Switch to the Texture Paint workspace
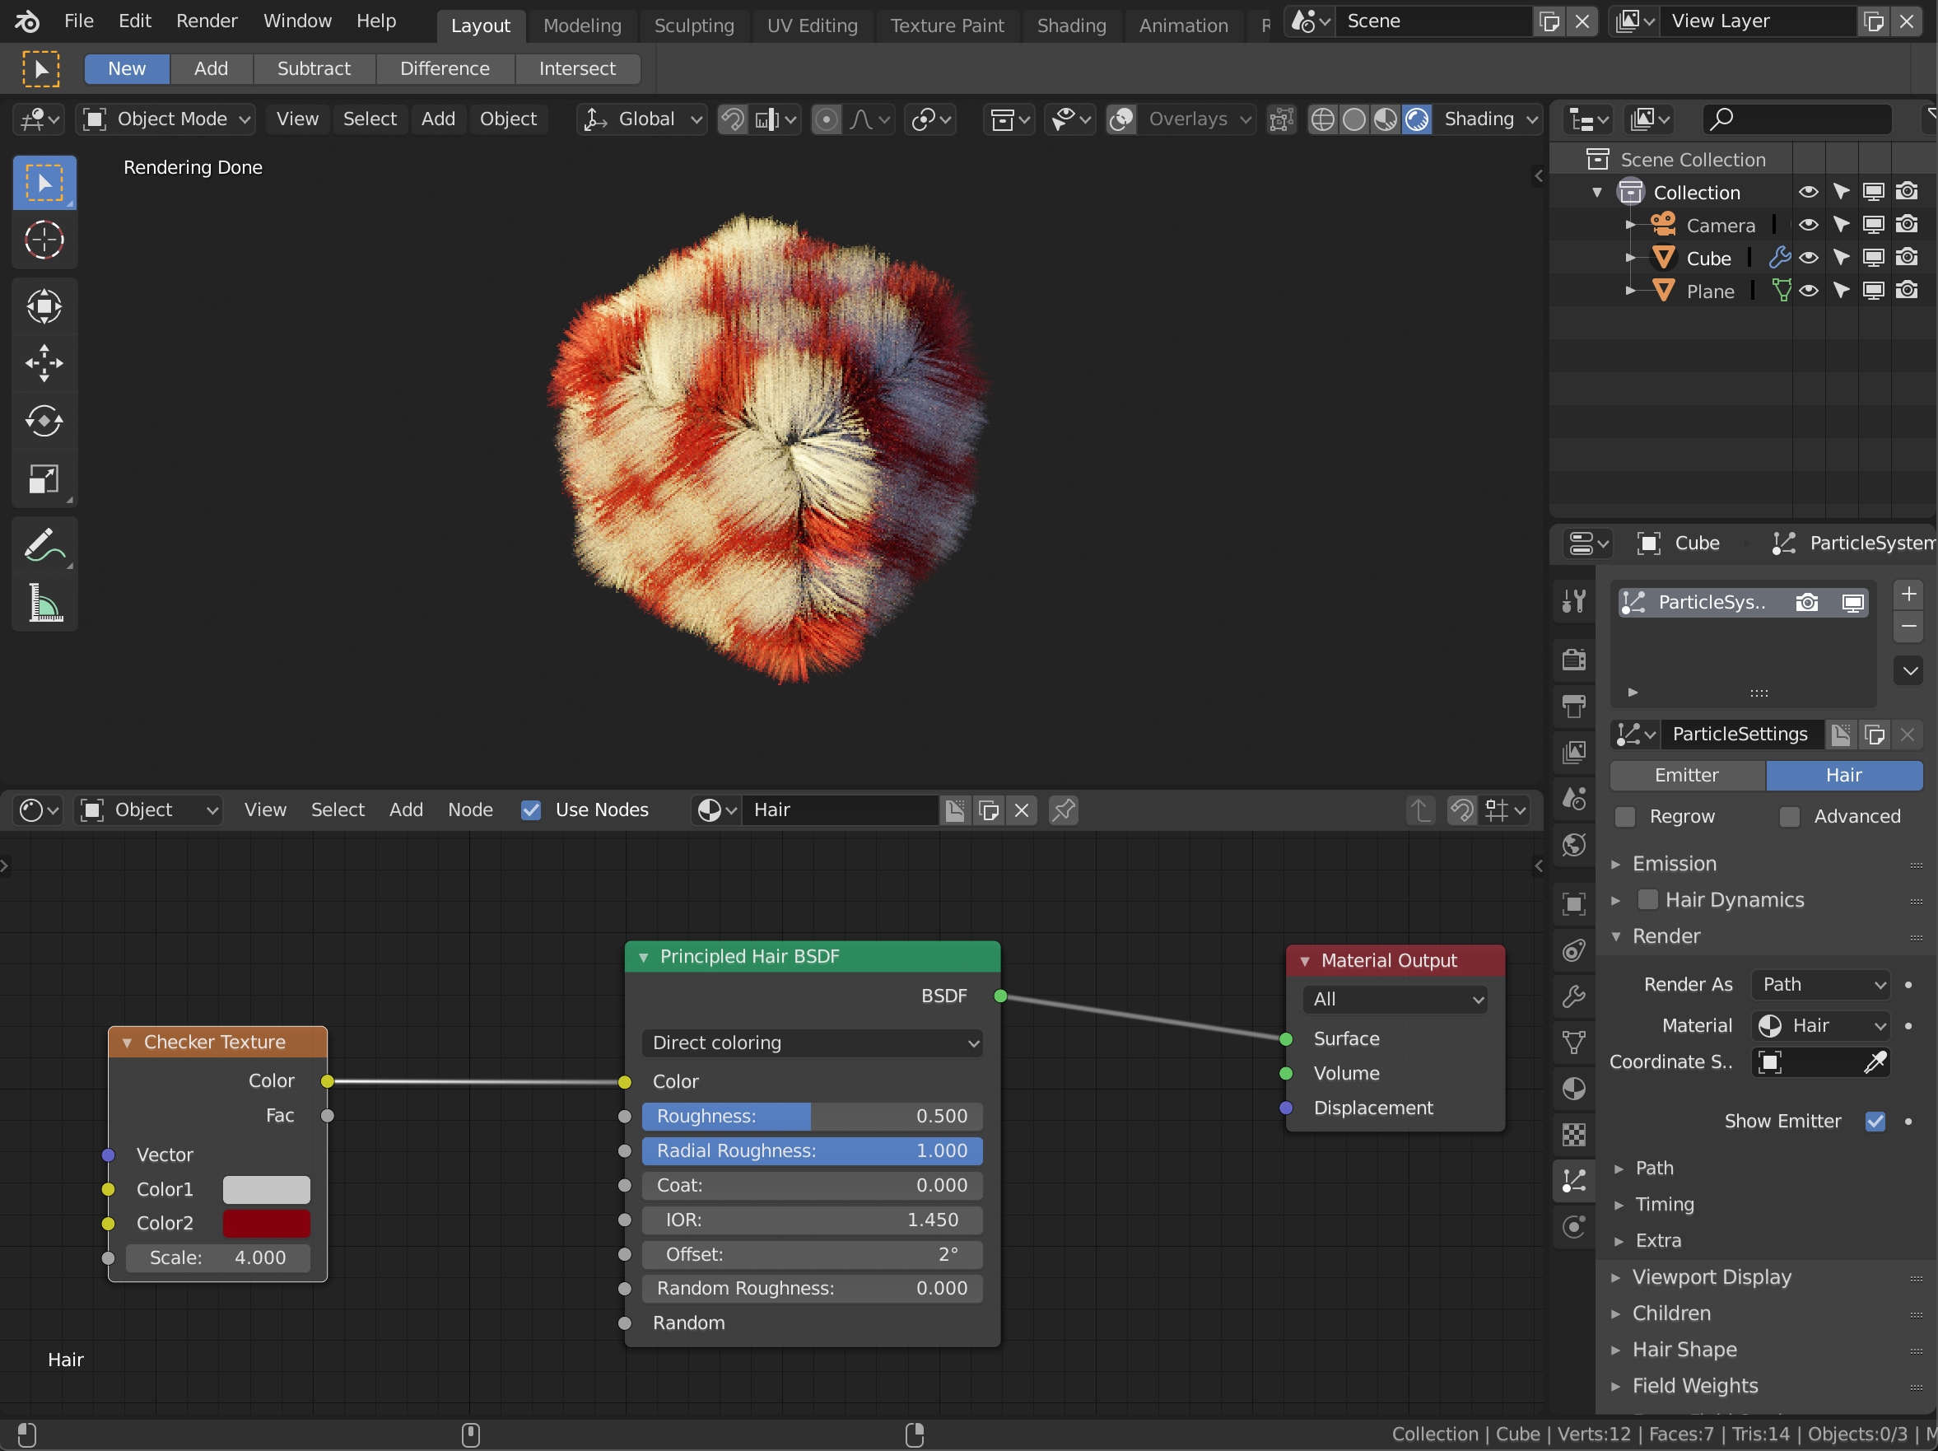This screenshot has height=1451, width=1938. coord(947,26)
